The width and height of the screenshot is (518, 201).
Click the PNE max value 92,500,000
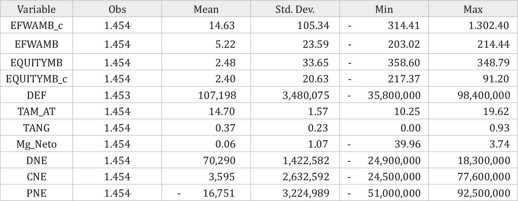[x=484, y=193]
